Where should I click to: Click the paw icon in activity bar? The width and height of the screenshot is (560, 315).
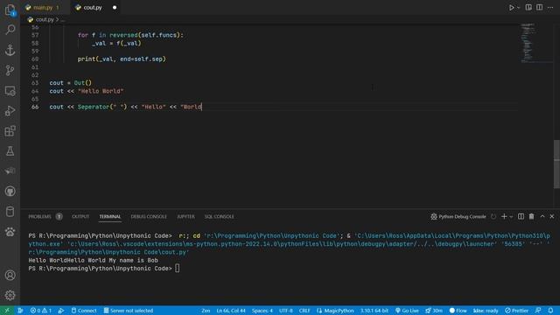pyautogui.click(x=10, y=232)
